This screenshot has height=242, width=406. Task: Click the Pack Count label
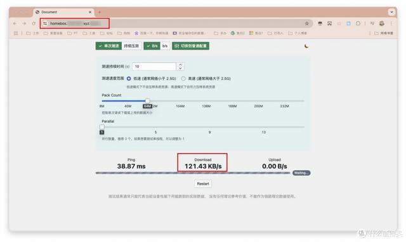click(112, 95)
